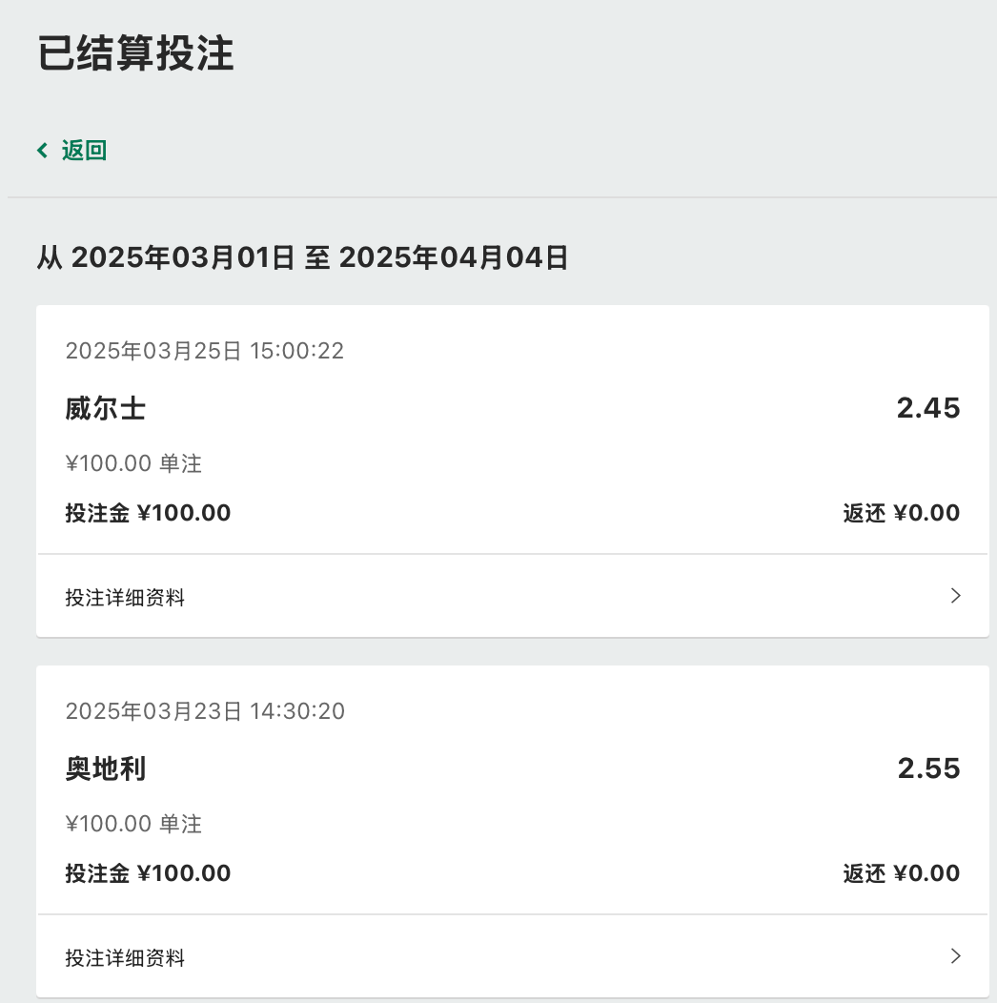
Task: Click the 2025年03月25日 15:00:22 timestamp
Action: tap(204, 351)
